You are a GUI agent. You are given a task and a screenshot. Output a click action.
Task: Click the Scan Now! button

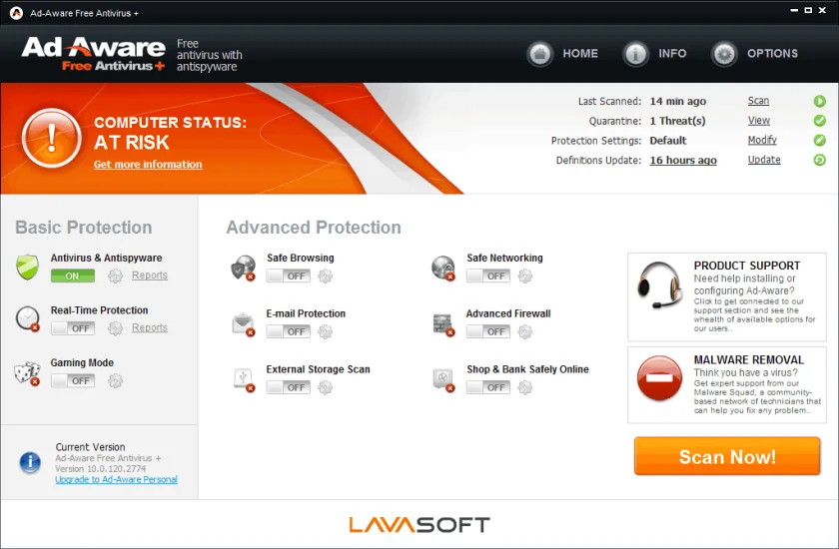(x=727, y=456)
